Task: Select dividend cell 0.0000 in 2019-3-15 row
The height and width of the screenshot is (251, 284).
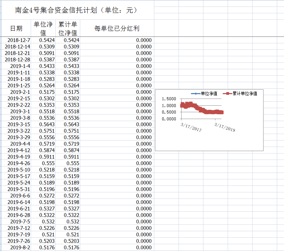Action: click(x=117, y=124)
